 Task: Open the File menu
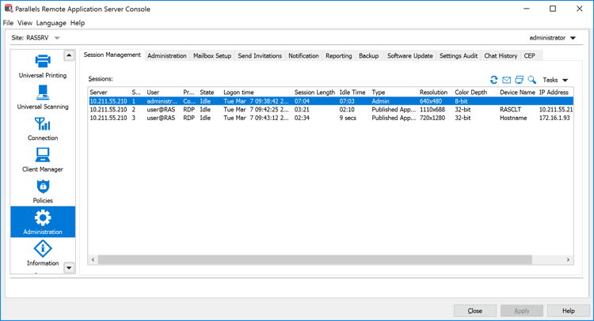coord(8,23)
